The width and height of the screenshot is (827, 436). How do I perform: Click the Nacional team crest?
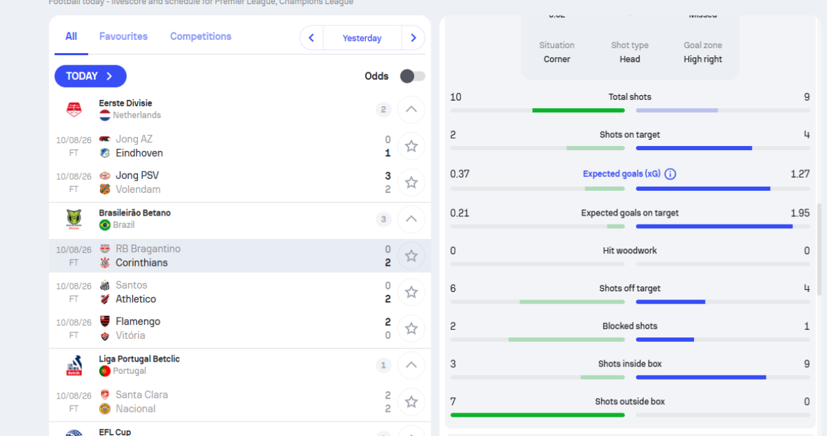(105, 408)
